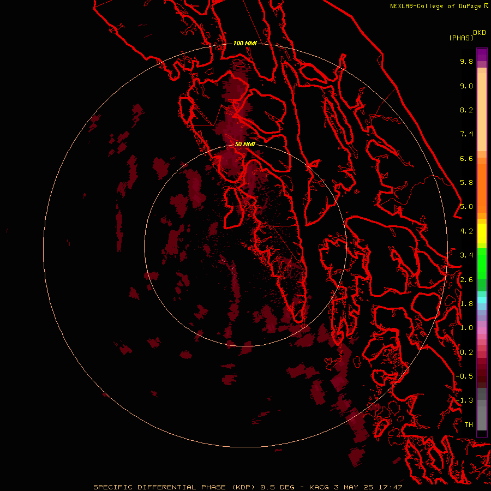Pick the cyan band on the color bar
This screenshot has width=491, height=491.
(x=482, y=300)
